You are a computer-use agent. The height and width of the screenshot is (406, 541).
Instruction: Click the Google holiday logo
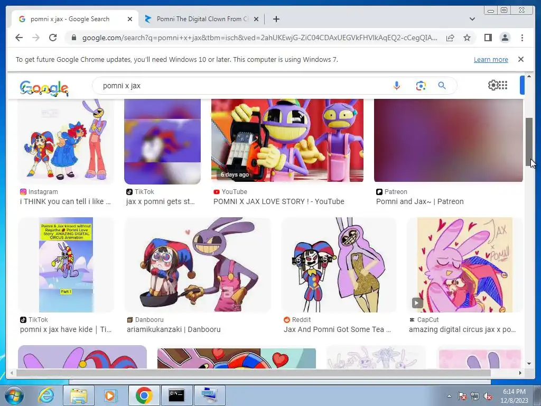pyautogui.click(x=44, y=88)
